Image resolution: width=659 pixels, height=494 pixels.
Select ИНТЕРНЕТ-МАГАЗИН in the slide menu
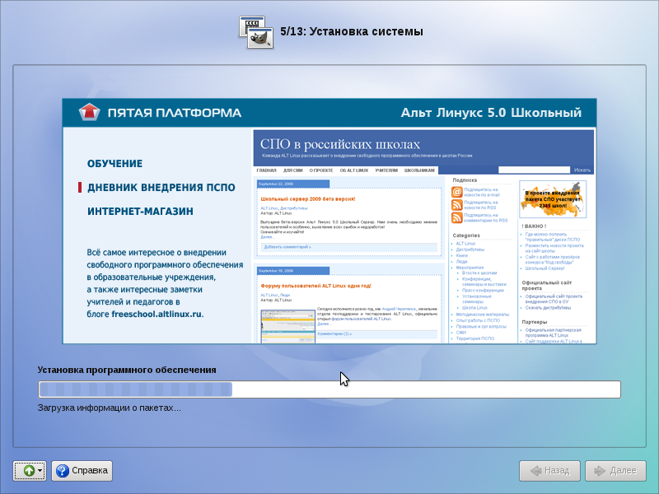pyautogui.click(x=140, y=212)
